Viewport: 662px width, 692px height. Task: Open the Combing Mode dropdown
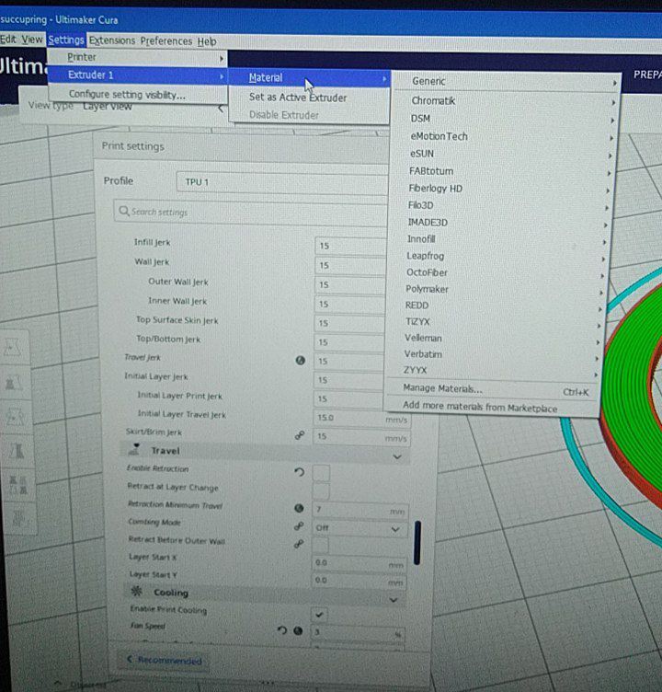click(x=359, y=529)
